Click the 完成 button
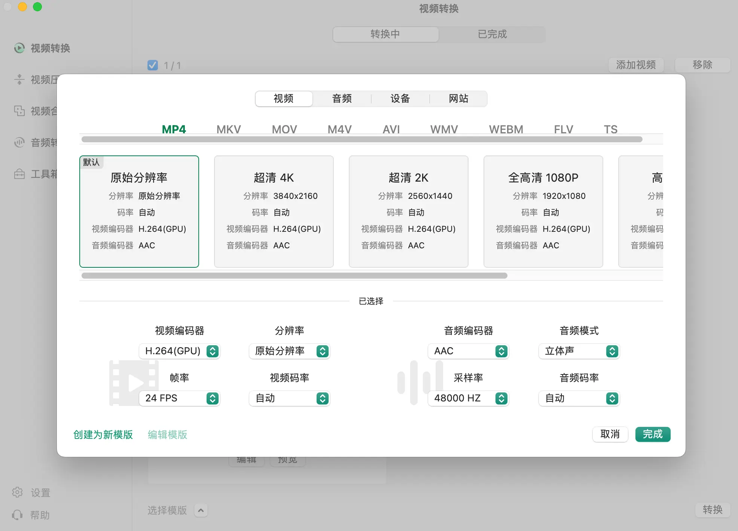Viewport: 738px width, 531px height. coord(652,434)
